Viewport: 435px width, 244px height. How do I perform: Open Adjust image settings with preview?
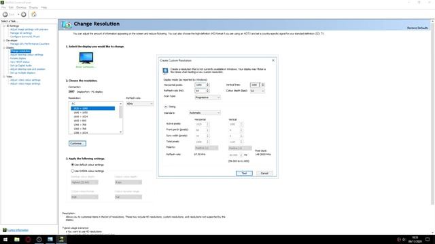point(29,29)
